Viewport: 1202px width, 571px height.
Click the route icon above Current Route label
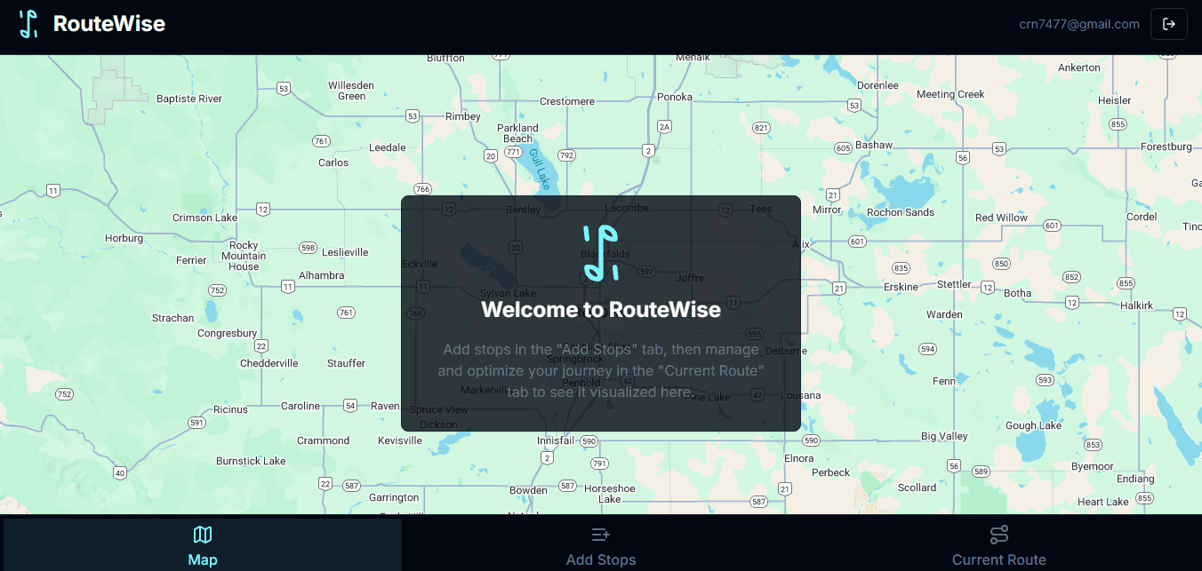pos(999,534)
